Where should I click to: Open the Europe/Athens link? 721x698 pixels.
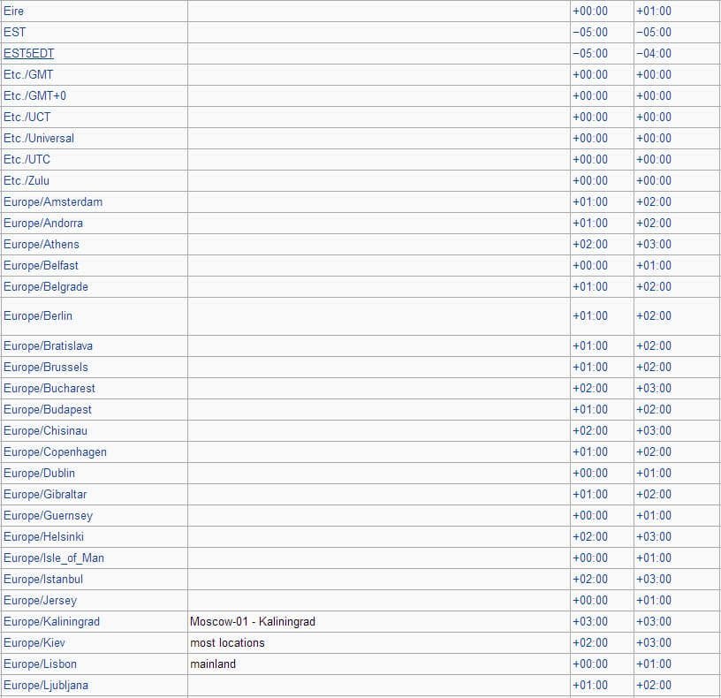pyautogui.click(x=42, y=244)
